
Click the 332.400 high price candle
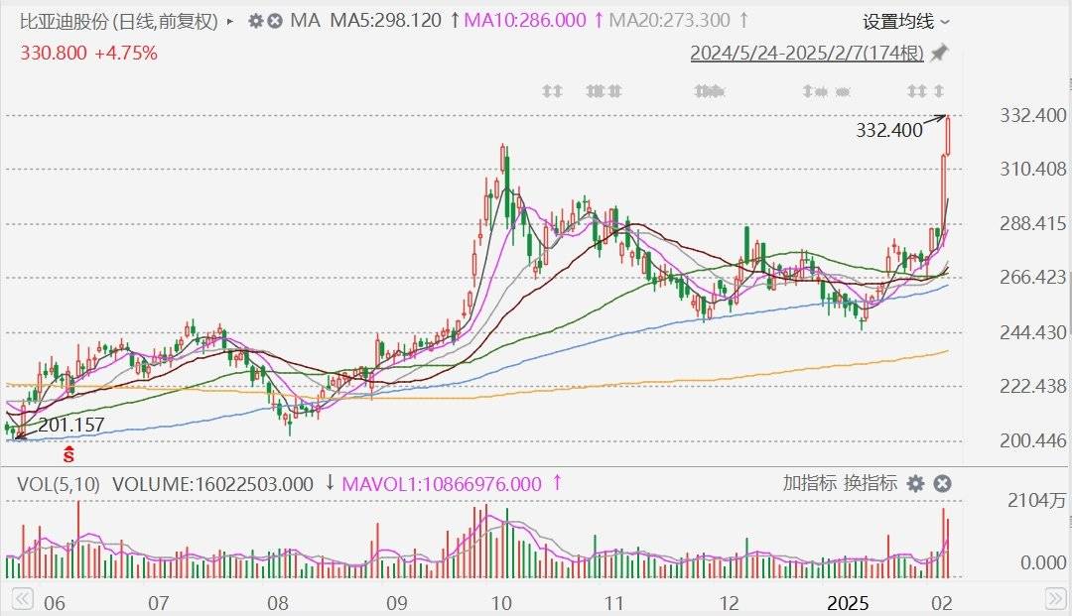coord(948,135)
